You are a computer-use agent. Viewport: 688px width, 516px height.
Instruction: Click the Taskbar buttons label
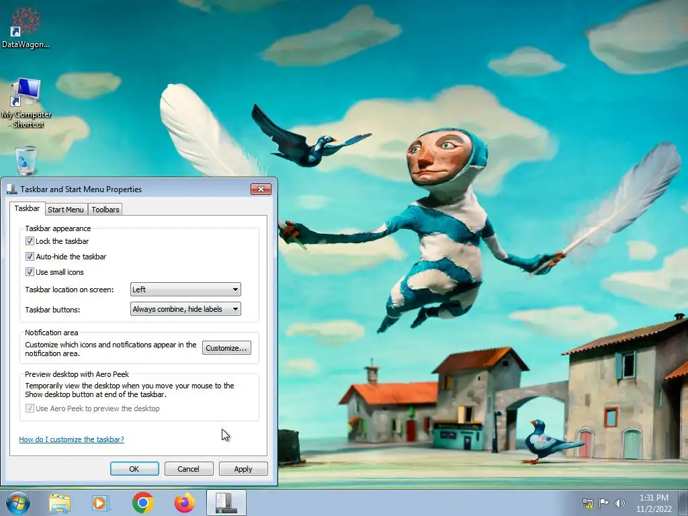pos(52,309)
